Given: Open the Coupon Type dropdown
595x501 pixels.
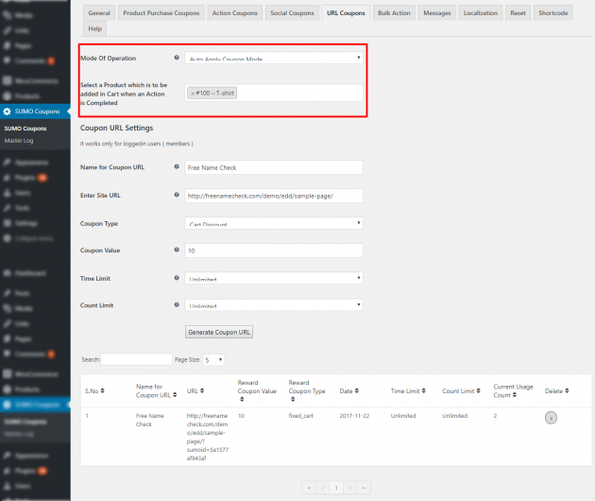Looking at the screenshot, I should [x=274, y=223].
